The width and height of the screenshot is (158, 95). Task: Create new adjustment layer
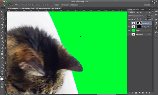coord(140,93)
